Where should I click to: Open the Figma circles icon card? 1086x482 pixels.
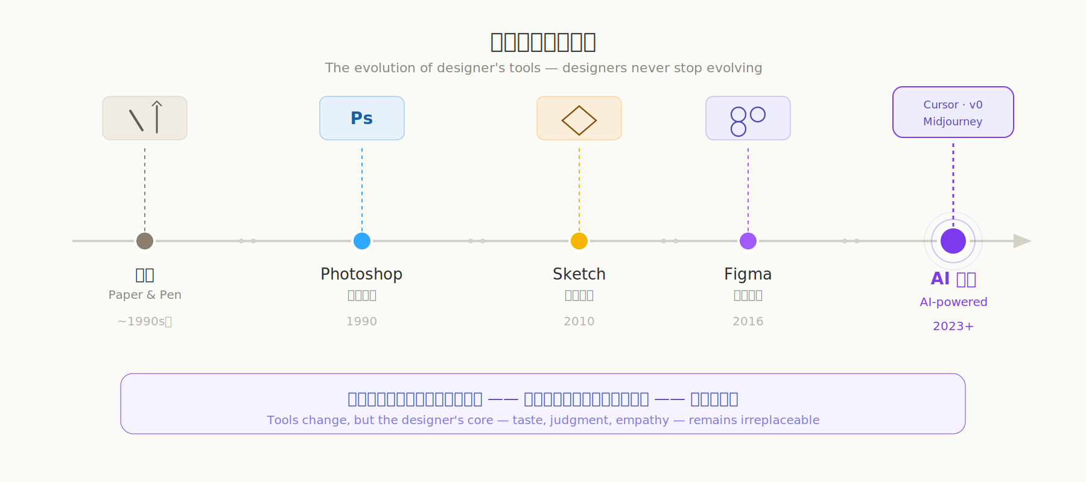click(x=748, y=118)
